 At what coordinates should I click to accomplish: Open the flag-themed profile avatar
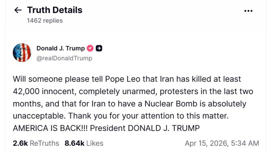22,53
